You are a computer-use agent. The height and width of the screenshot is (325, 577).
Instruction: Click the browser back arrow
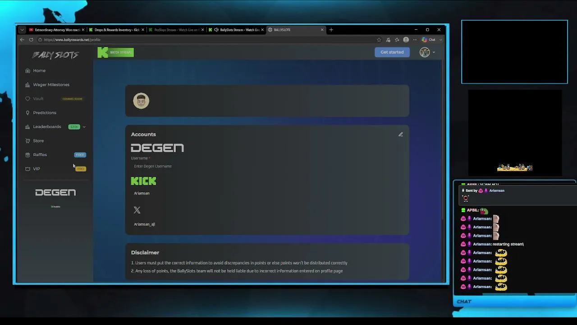[22, 40]
